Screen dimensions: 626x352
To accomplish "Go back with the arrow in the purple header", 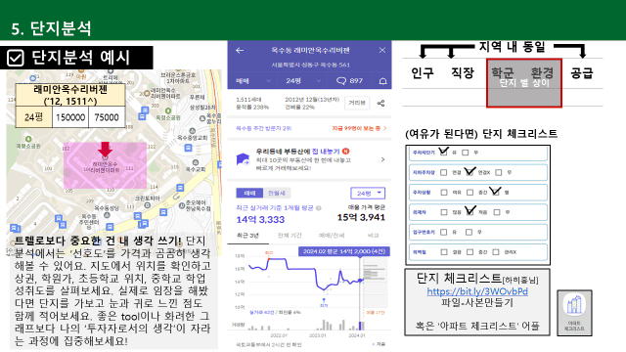I will tap(240, 50).
